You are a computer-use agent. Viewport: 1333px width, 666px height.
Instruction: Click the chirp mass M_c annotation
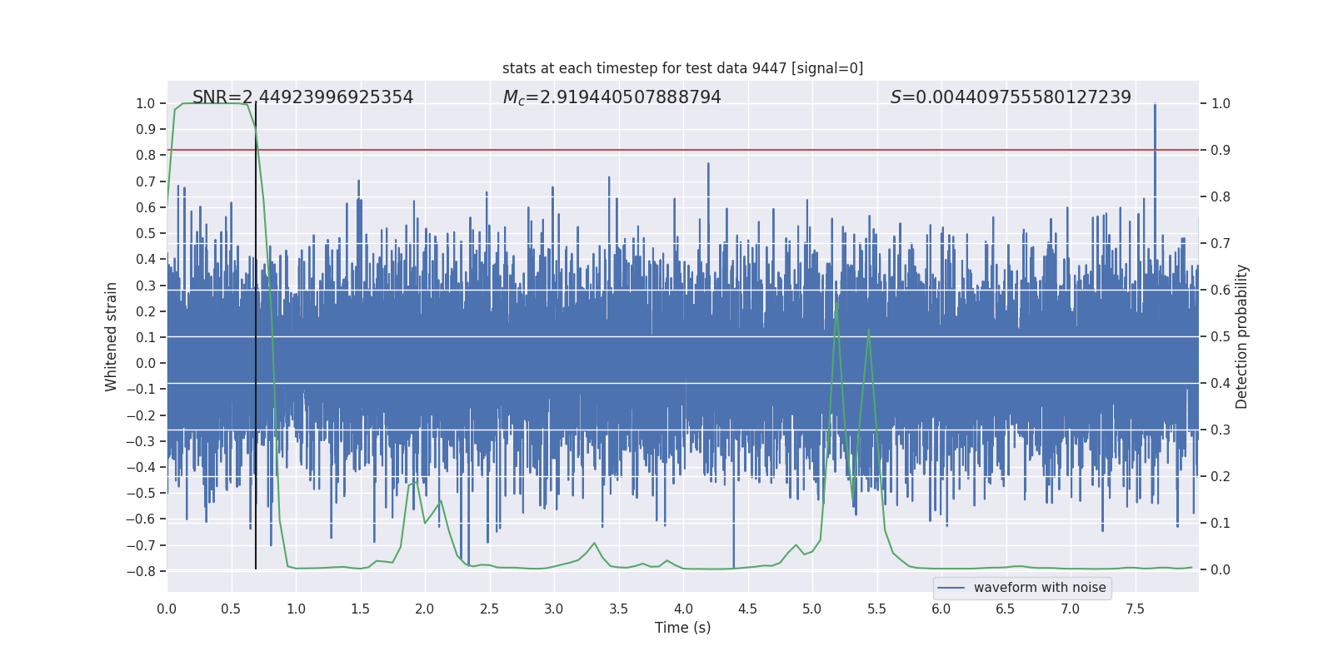612,97
